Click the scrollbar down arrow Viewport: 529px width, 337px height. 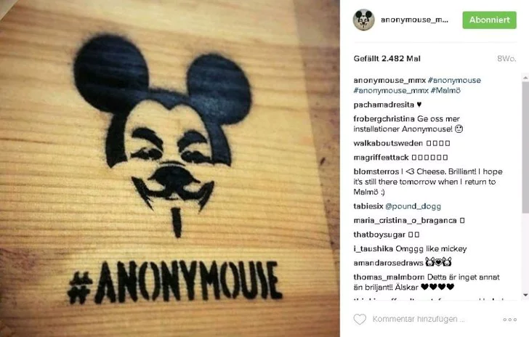point(525,295)
